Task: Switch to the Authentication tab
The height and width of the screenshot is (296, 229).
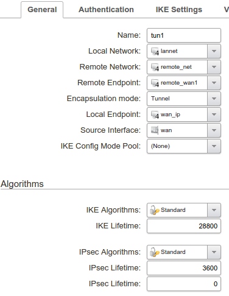Action: coord(106,10)
